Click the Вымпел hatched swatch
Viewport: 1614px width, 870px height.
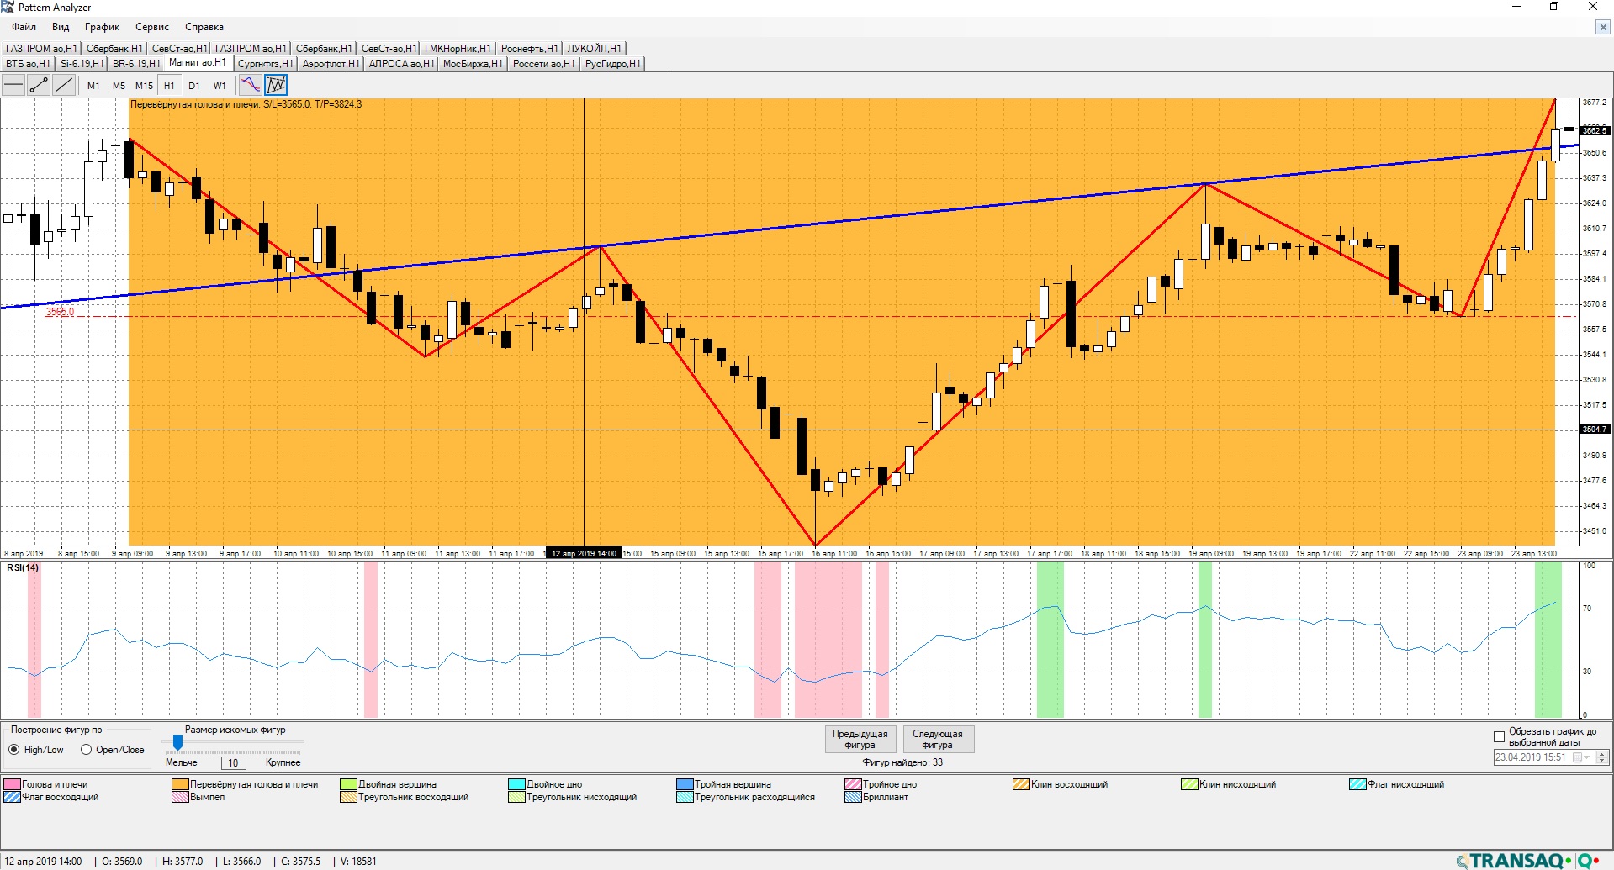click(180, 797)
